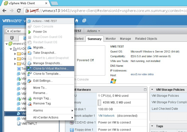Open the Alarms submenu

tap(50, 110)
